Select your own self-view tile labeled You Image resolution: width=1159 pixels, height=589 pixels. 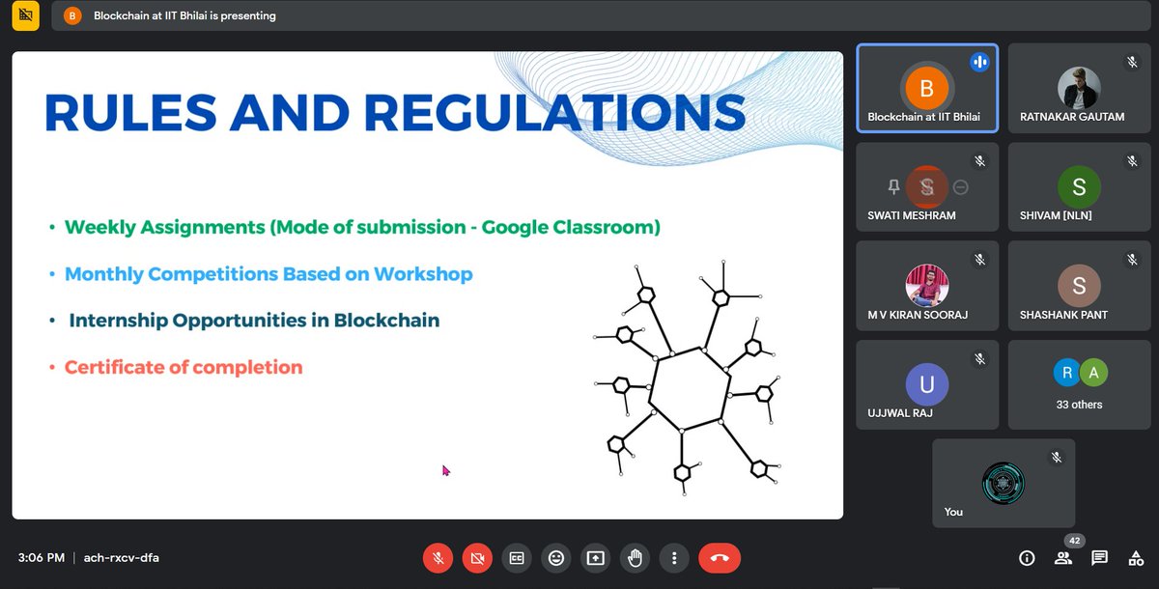pos(1004,483)
